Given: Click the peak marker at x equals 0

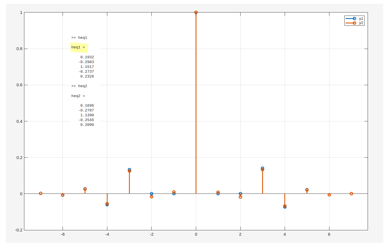Looking at the screenshot, I should pos(196,12).
